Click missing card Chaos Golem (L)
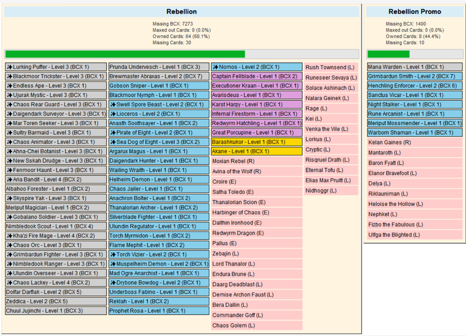This screenshot has height=336, width=466. (257, 326)
